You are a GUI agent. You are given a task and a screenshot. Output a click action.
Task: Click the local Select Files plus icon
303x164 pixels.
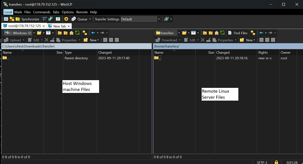(x=105, y=40)
